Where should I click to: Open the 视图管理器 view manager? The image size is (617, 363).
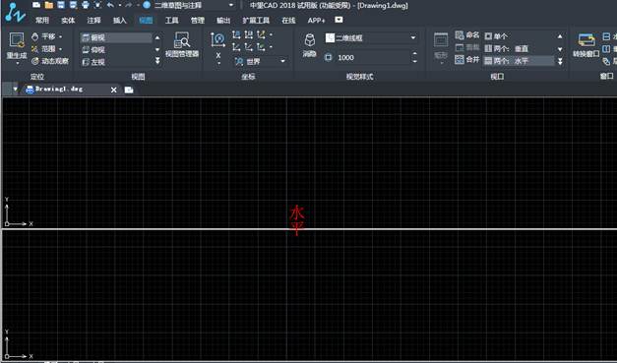(x=182, y=45)
